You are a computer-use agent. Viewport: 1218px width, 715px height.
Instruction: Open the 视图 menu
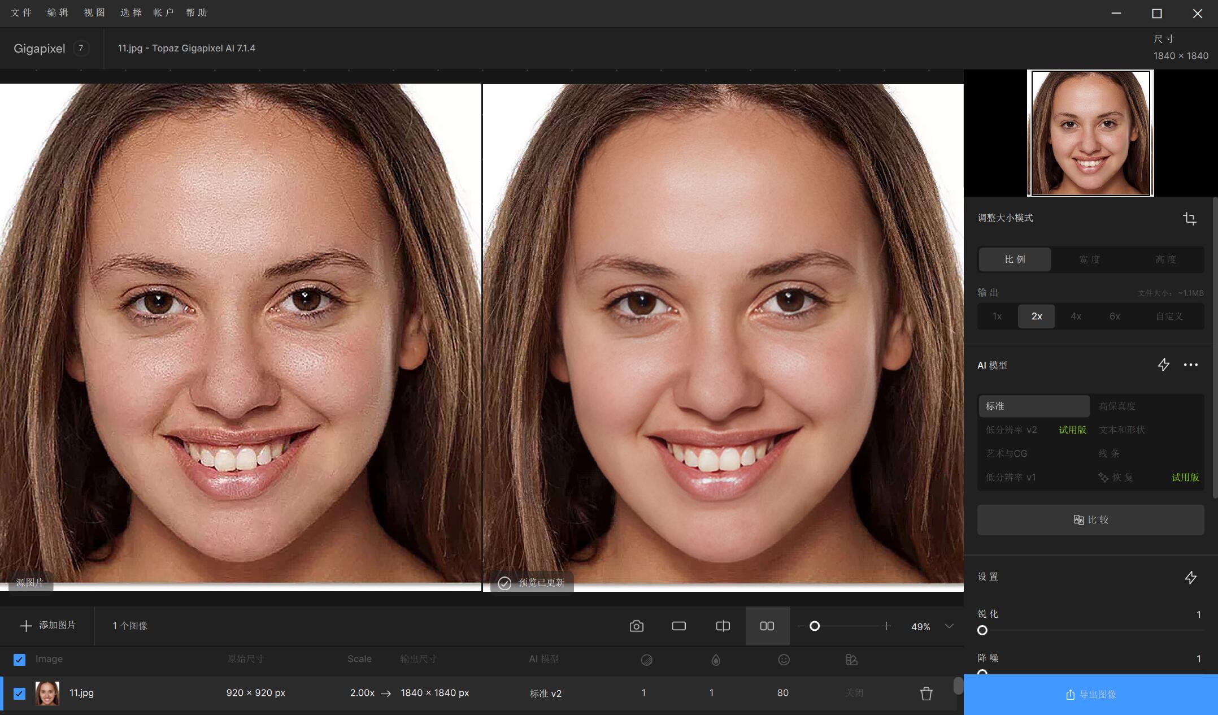[x=94, y=12]
